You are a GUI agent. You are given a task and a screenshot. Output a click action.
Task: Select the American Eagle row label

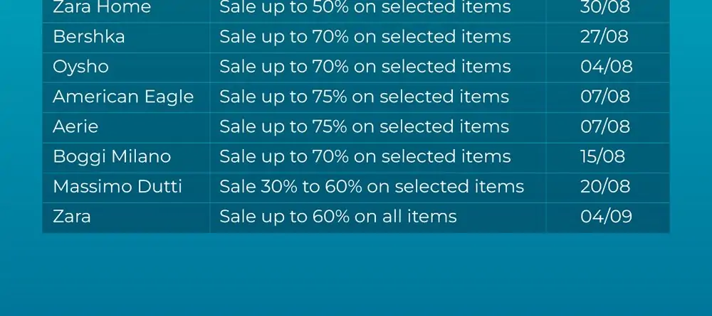(x=123, y=97)
